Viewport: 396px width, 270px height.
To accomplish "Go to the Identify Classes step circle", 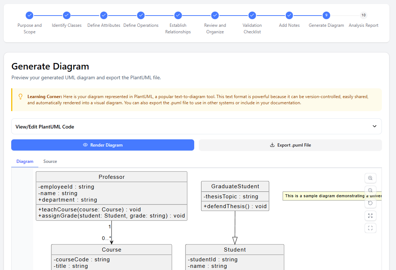I will (67, 15).
